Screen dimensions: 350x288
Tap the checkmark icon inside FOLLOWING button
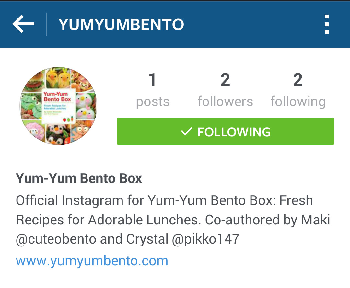186,132
